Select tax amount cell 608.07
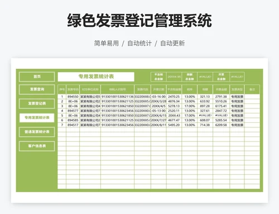Screen dimensions: 279x214 click(x=205, y=120)
